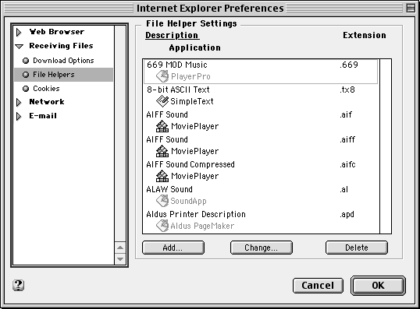Select 669 MOD Music entry

coord(261,72)
